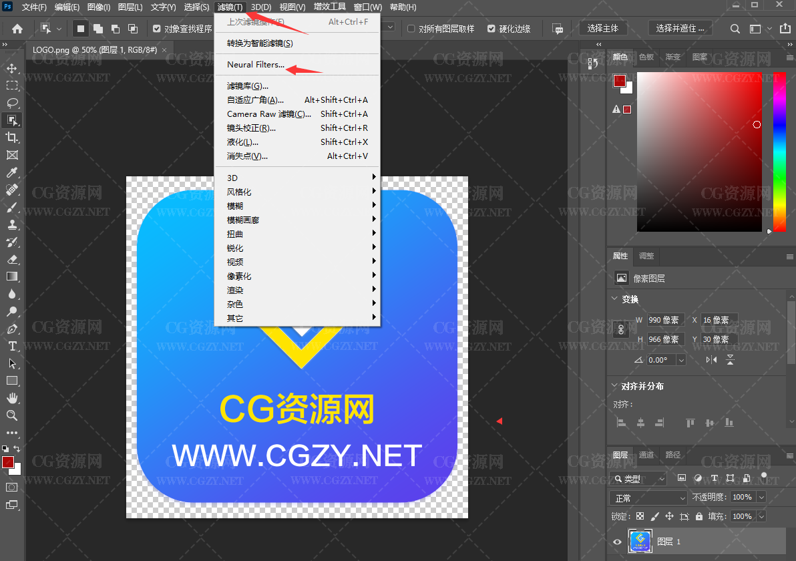Open the 不透明度 100% dropdown arrow
Viewport: 796px width, 561px height.
(761, 498)
